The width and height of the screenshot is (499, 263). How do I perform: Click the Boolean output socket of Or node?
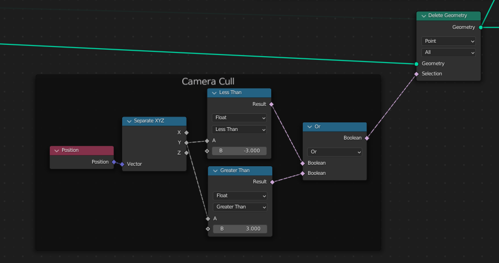coord(367,138)
